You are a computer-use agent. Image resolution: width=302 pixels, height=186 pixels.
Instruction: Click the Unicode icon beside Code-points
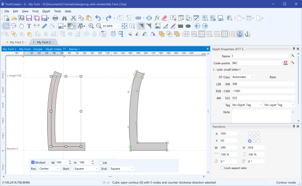tap(285, 63)
